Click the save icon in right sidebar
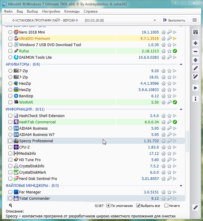 pyautogui.click(x=196, y=32)
